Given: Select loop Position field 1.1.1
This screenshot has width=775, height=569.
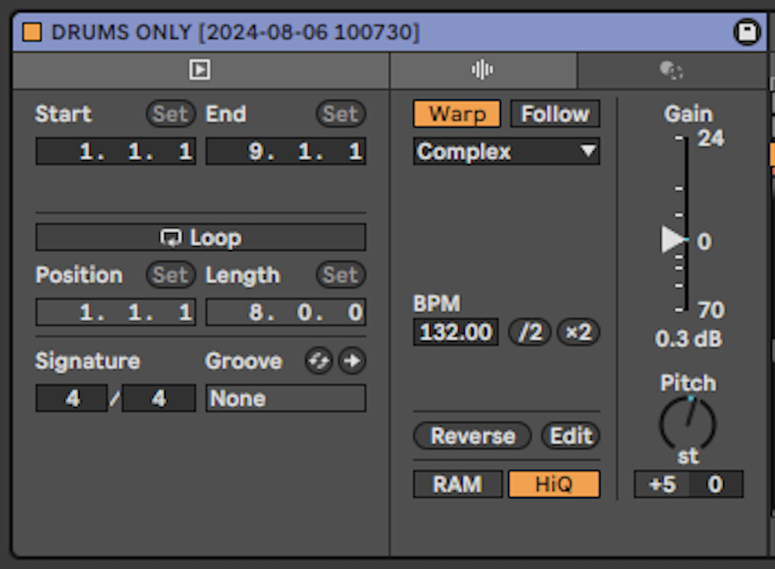Looking at the screenshot, I should (x=116, y=312).
